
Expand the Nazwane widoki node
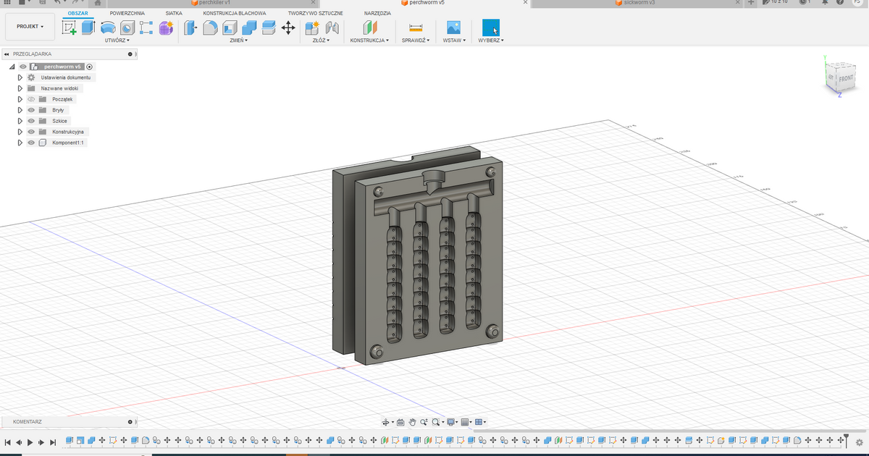(20, 88)
